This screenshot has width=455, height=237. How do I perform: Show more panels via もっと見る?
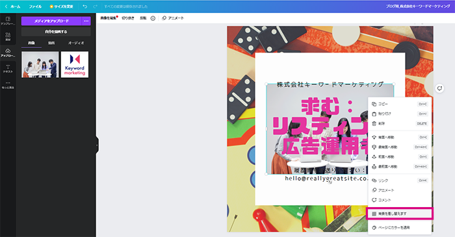coord(8,84)
